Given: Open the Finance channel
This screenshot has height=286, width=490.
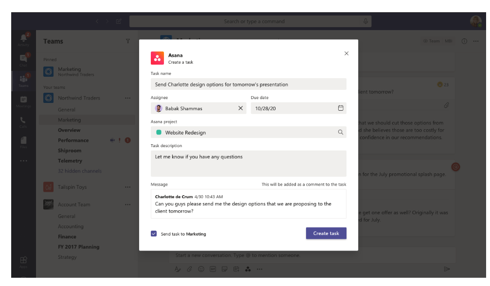Looking at the screenshot, I should pos(67,237).
